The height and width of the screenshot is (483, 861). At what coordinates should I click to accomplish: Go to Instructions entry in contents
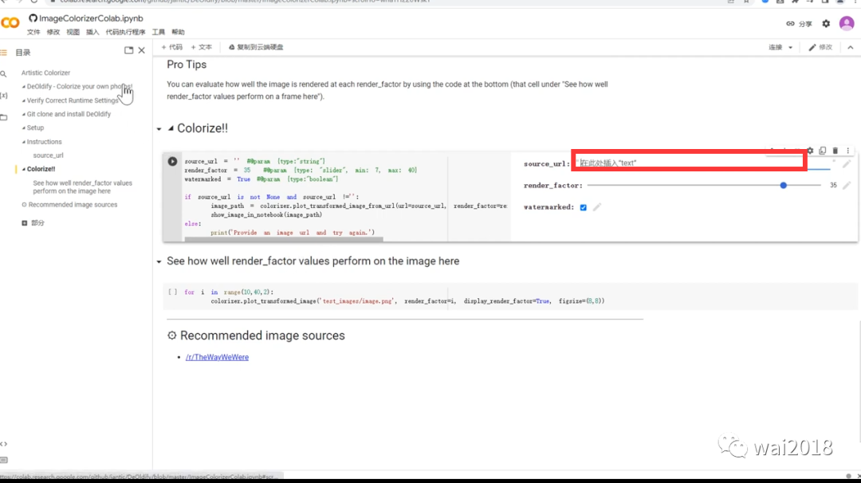point(44,142)
